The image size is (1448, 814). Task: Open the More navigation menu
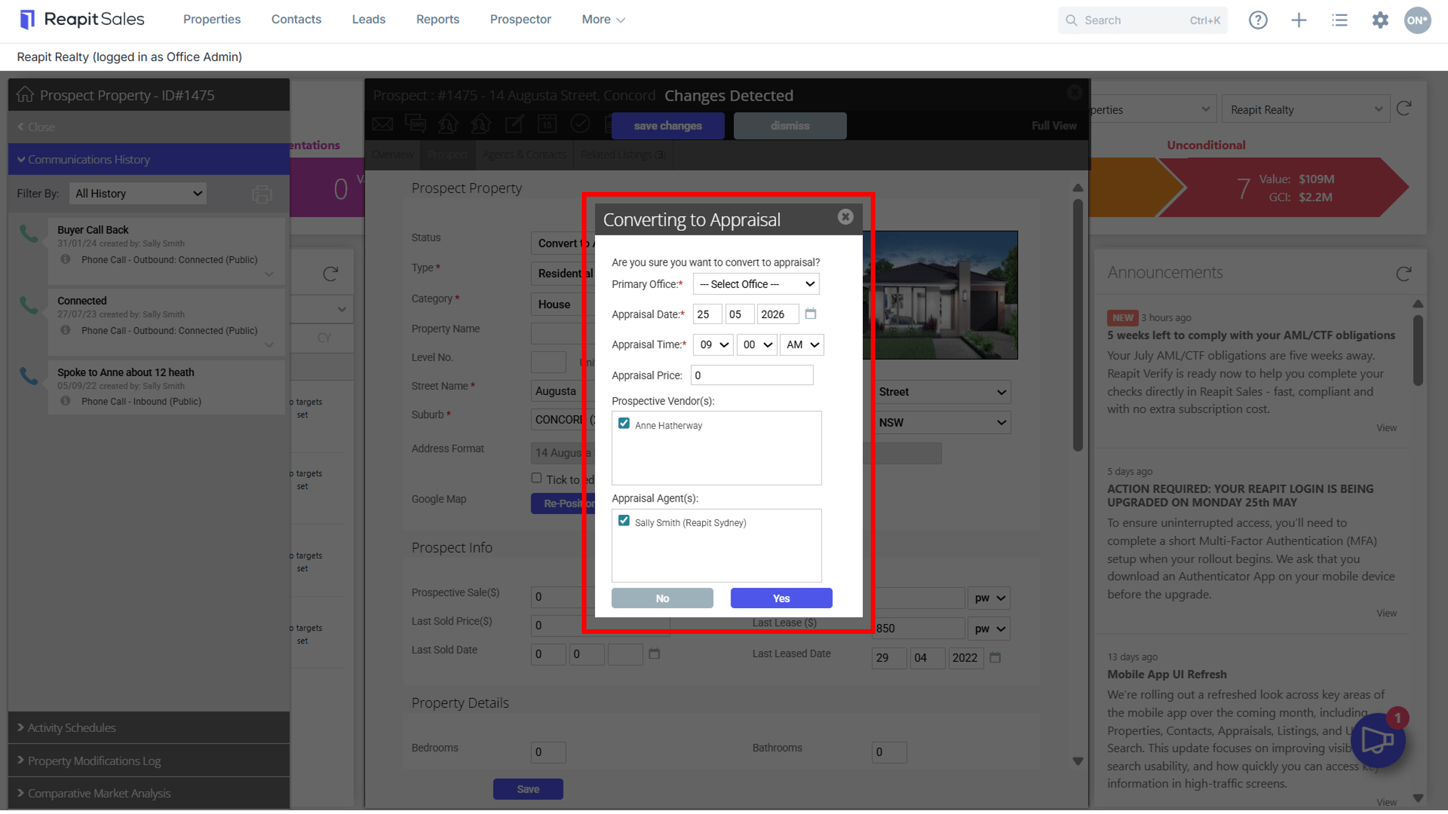(603, 19)
